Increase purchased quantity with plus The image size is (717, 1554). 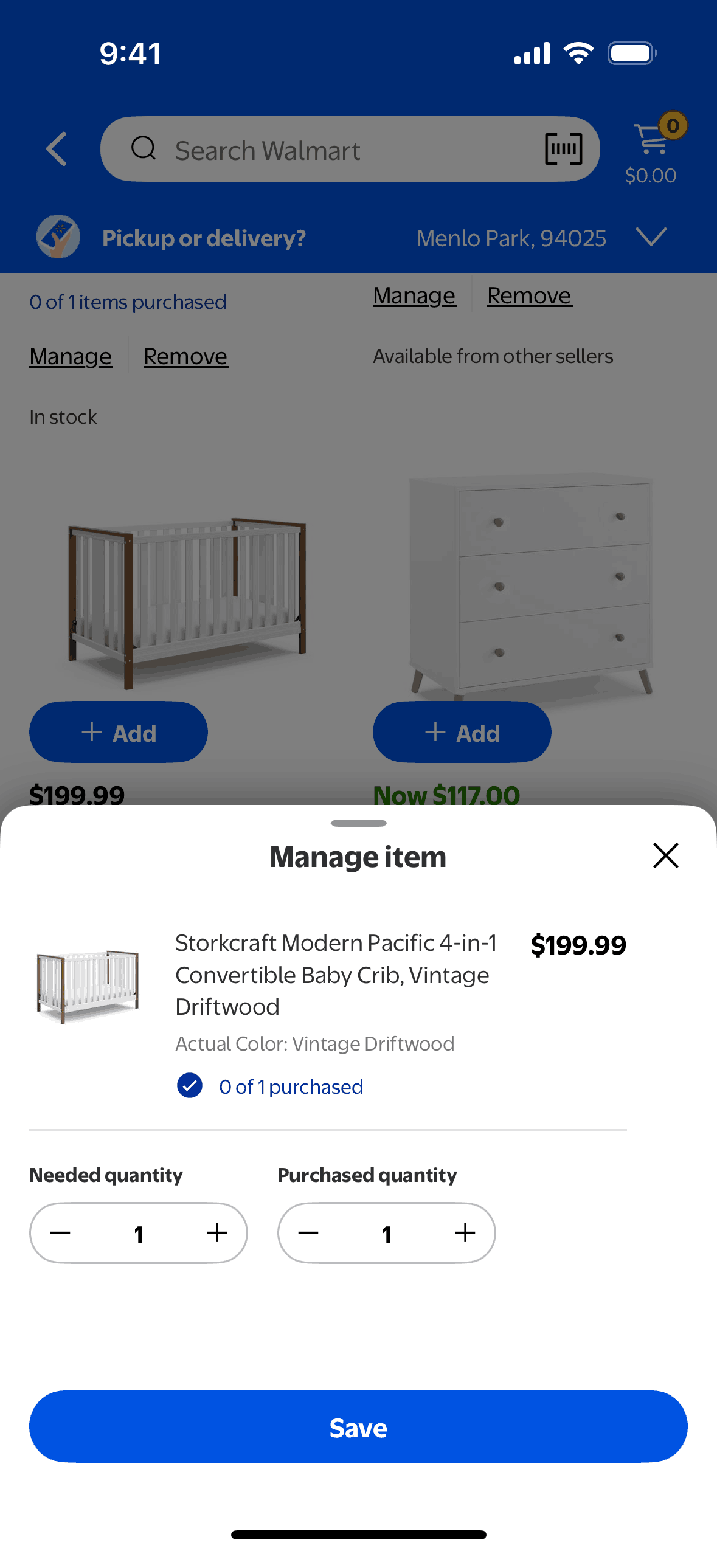(x=465, y=1233)
